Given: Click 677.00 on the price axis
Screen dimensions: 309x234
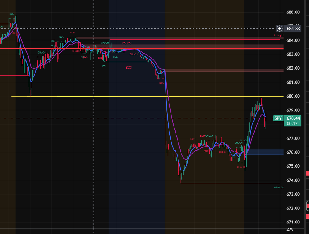Looking at the screenshot, I should [x=293, y=138].
